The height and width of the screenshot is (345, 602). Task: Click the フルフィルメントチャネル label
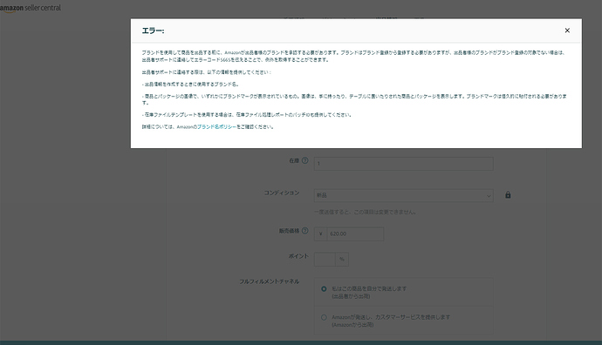click(x=269, y=281)
